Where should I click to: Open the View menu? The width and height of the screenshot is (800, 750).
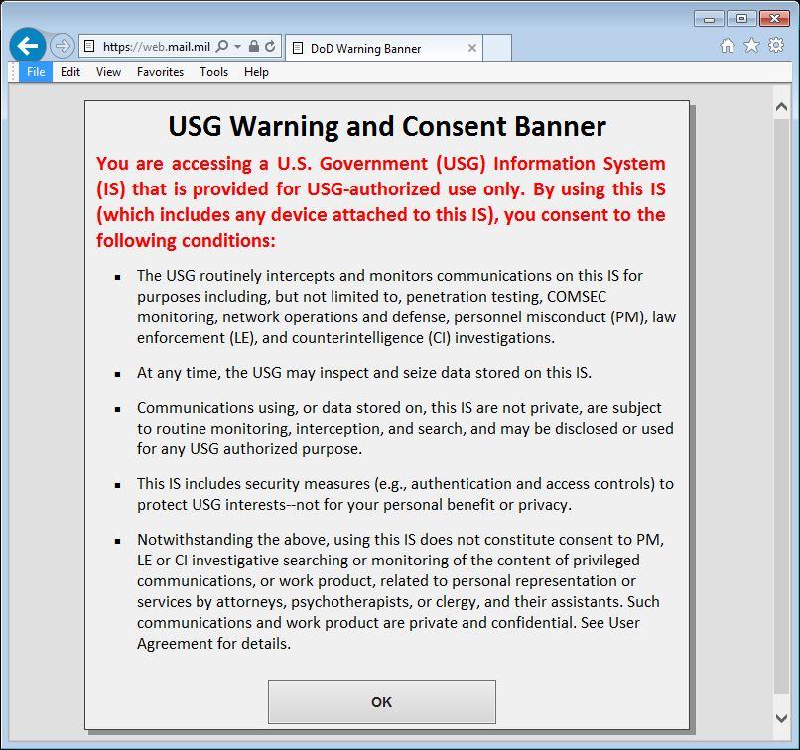108,72
